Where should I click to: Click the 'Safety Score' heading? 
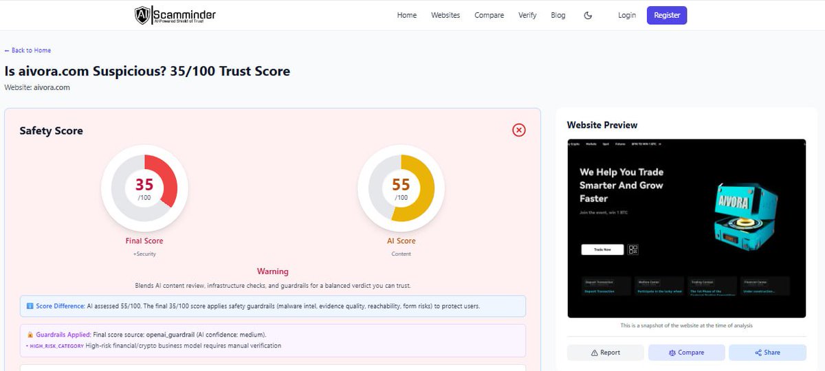tap(51, 131)
